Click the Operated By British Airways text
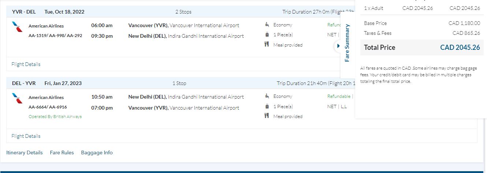487x173 pixels. coord(55,117)
